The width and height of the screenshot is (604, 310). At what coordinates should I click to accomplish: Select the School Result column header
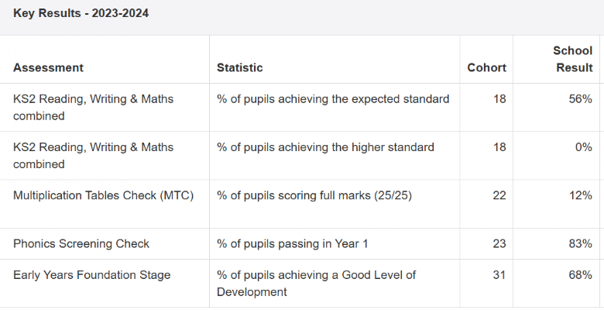(572, 59)
